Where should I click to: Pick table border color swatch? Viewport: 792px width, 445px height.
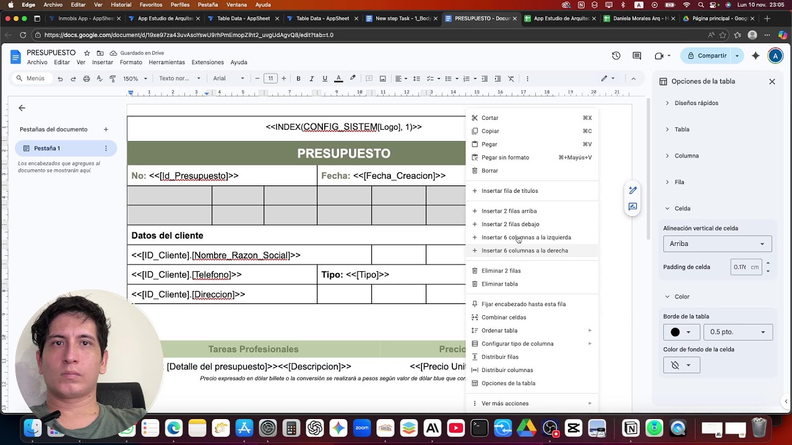[x=681, y=332]
